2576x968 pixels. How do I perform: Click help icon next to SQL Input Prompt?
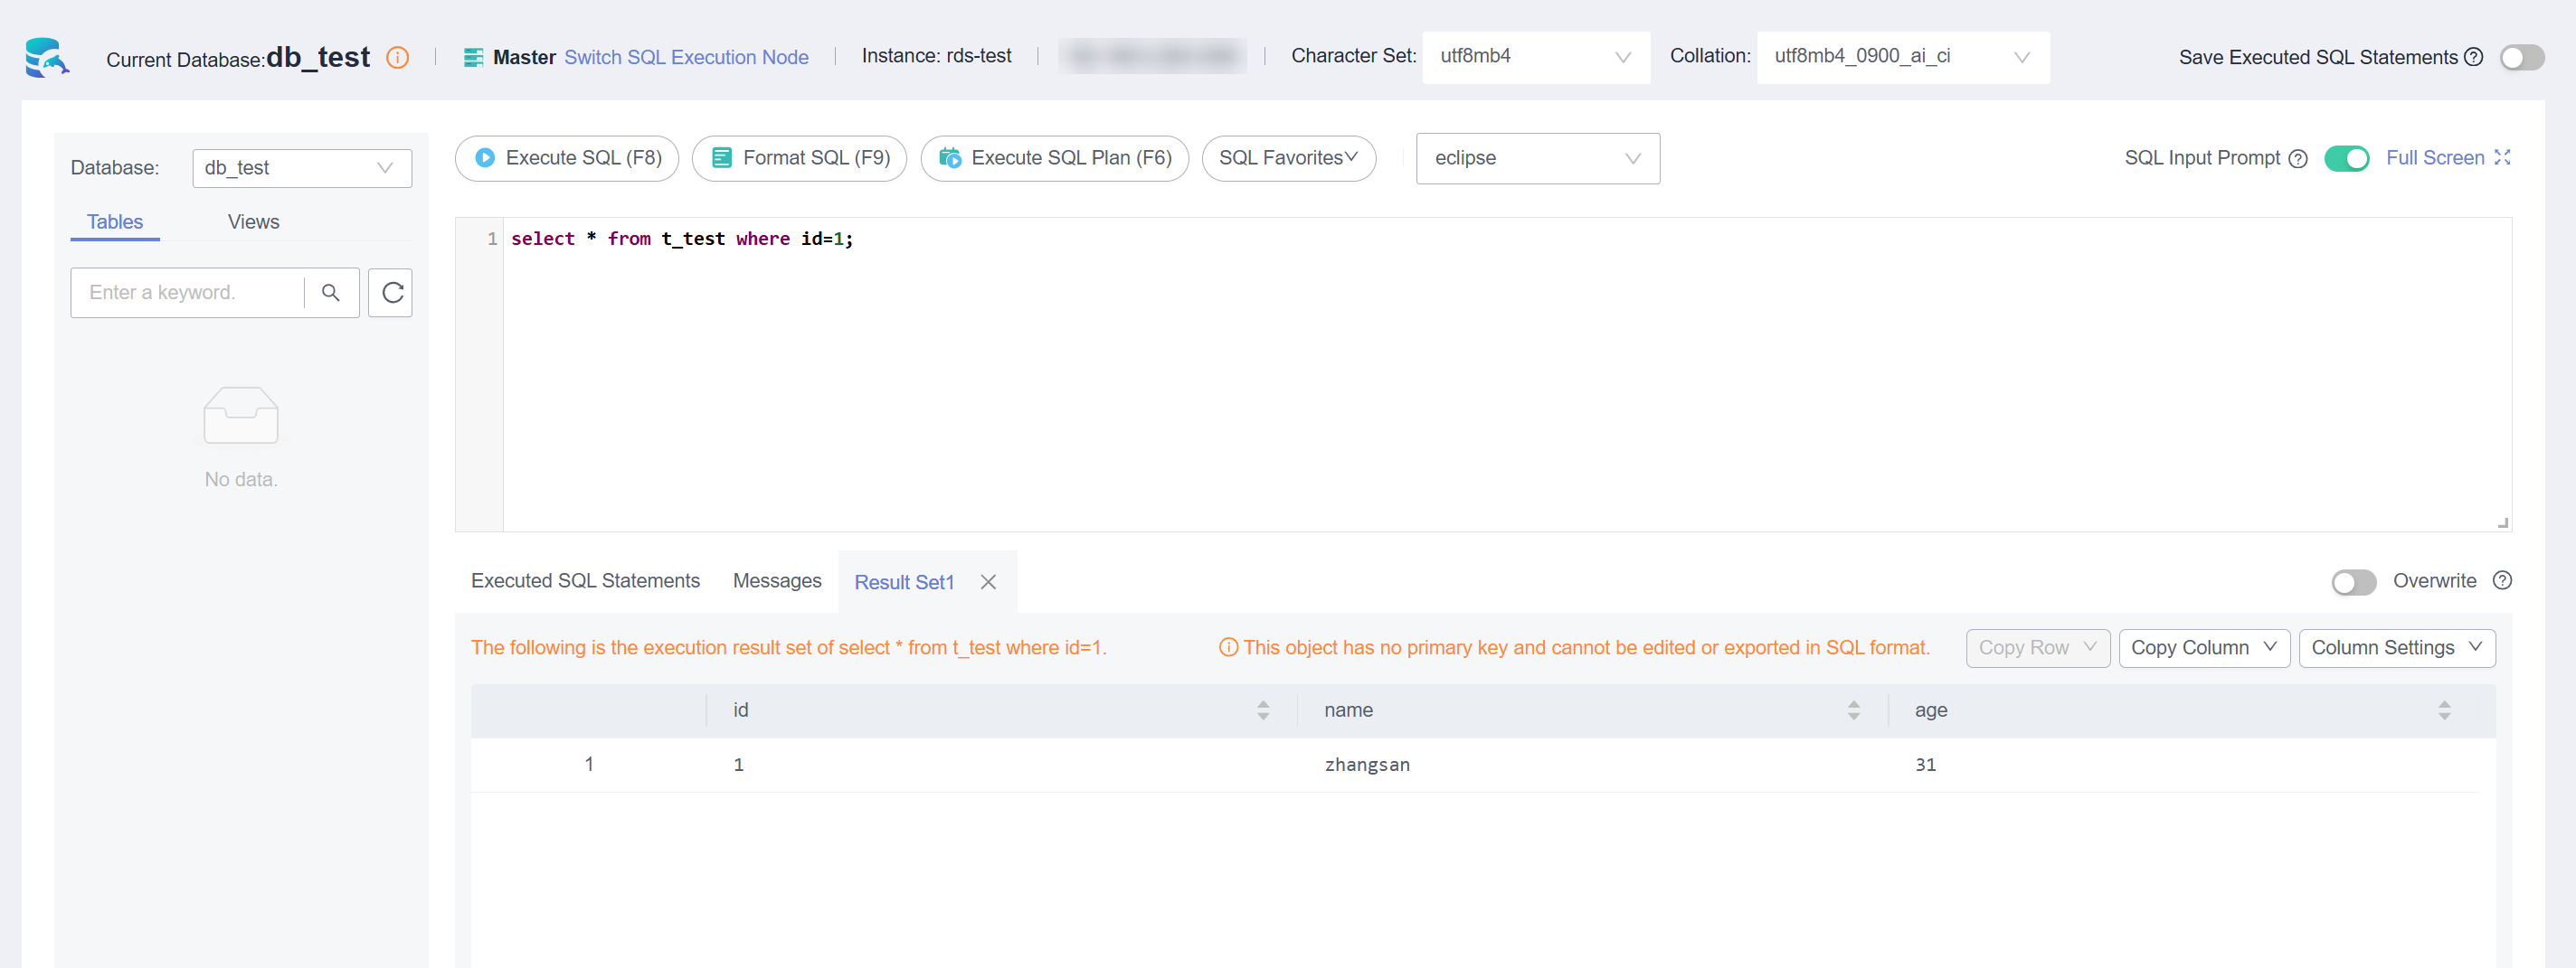tap(2298, 159)
